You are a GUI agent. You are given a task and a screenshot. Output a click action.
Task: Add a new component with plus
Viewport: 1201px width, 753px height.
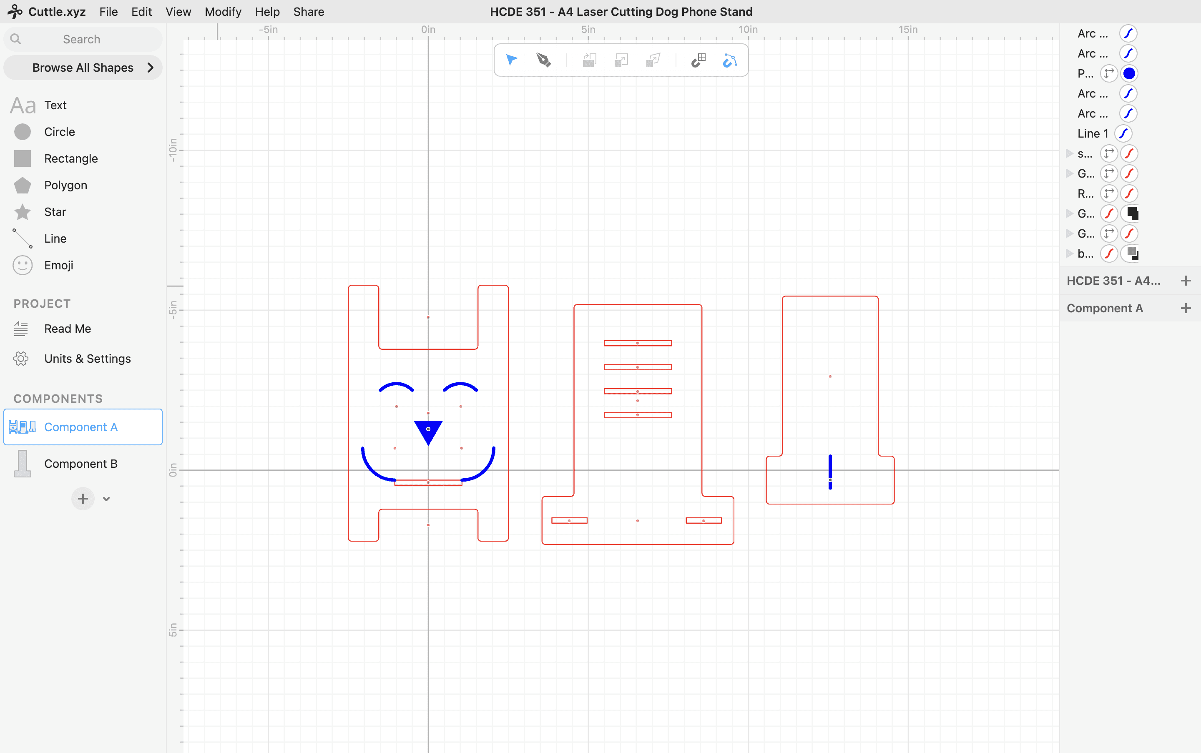83,499
